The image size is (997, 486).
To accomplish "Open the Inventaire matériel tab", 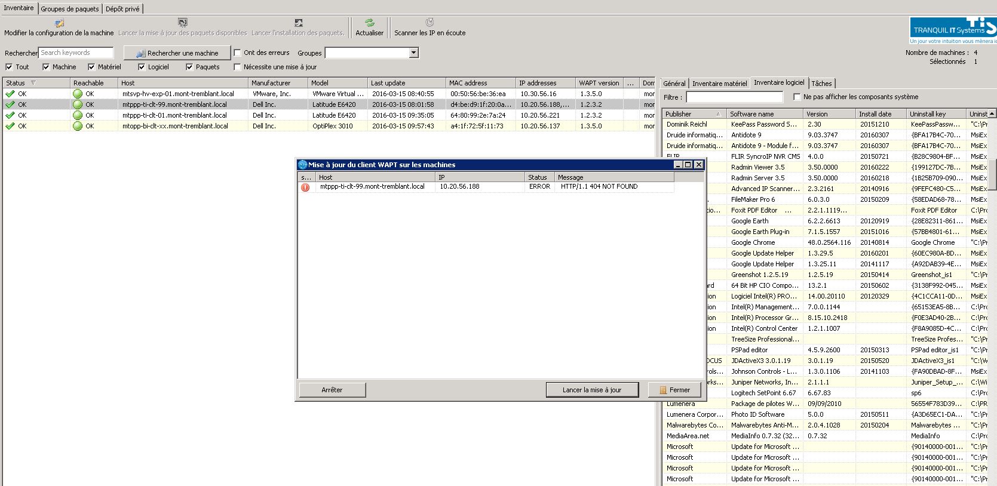I will [x=719, y=84].
